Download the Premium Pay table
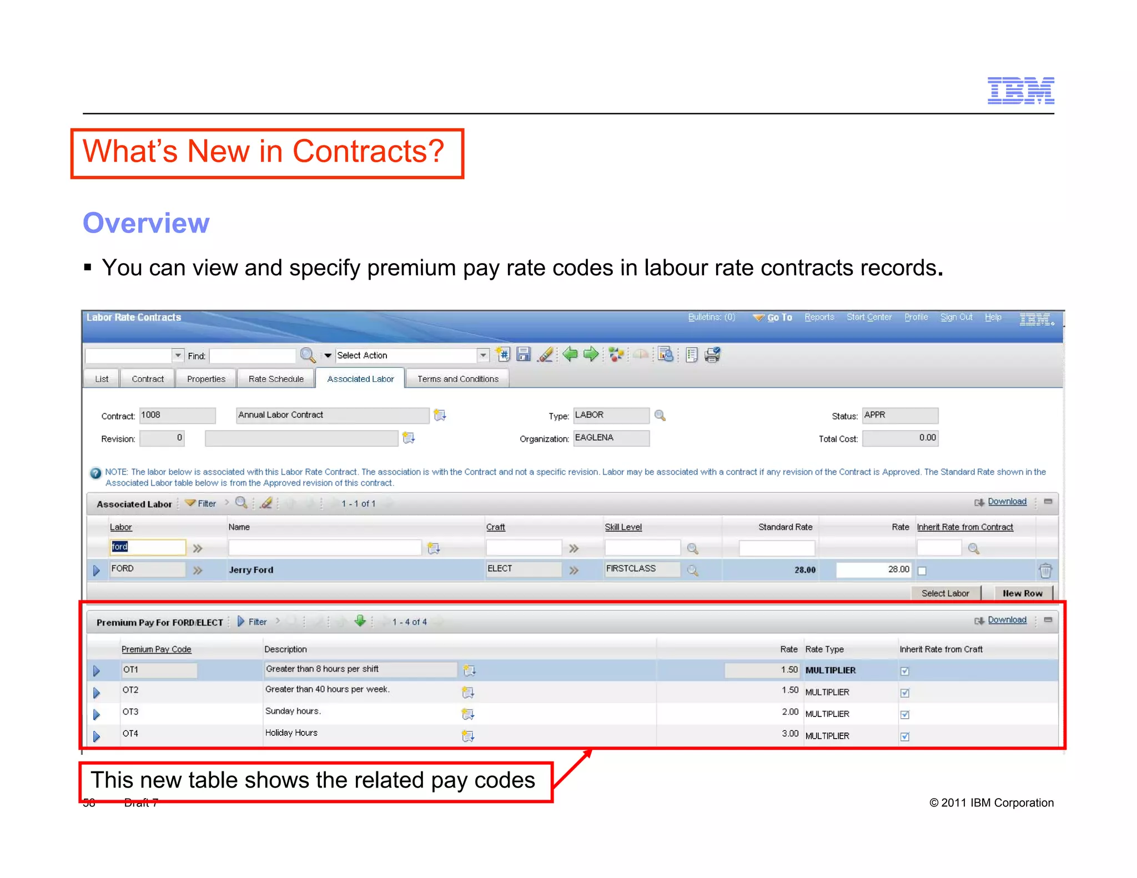 tap(1001, 620)
